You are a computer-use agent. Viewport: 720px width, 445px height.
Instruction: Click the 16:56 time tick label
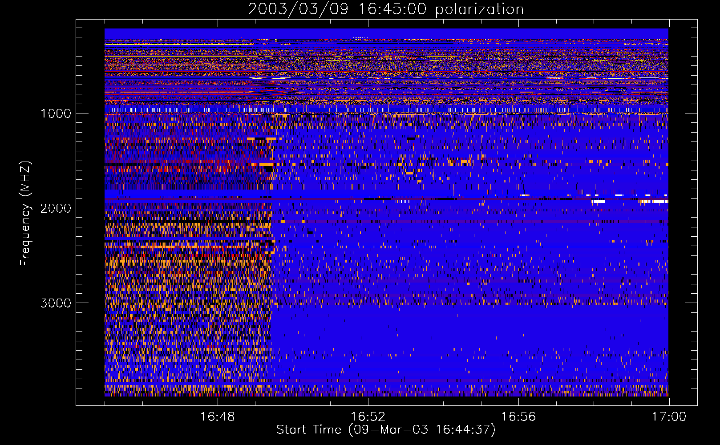click(518, 417)
